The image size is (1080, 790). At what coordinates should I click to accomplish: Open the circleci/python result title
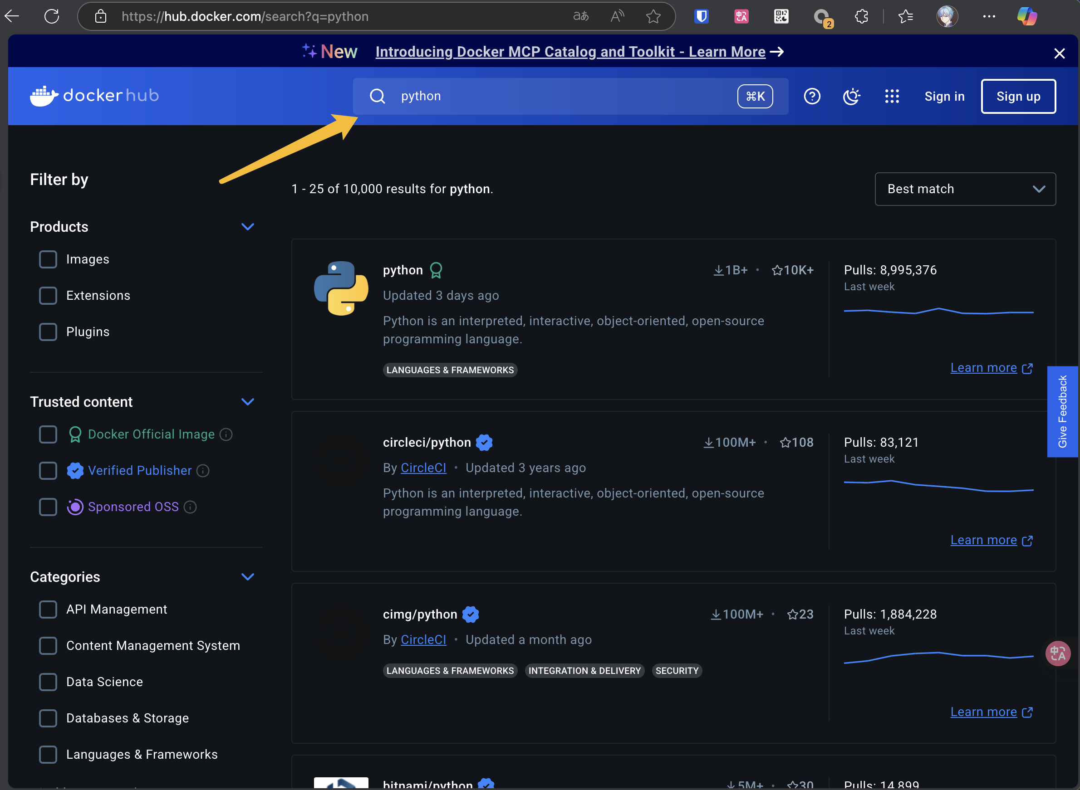427,442
